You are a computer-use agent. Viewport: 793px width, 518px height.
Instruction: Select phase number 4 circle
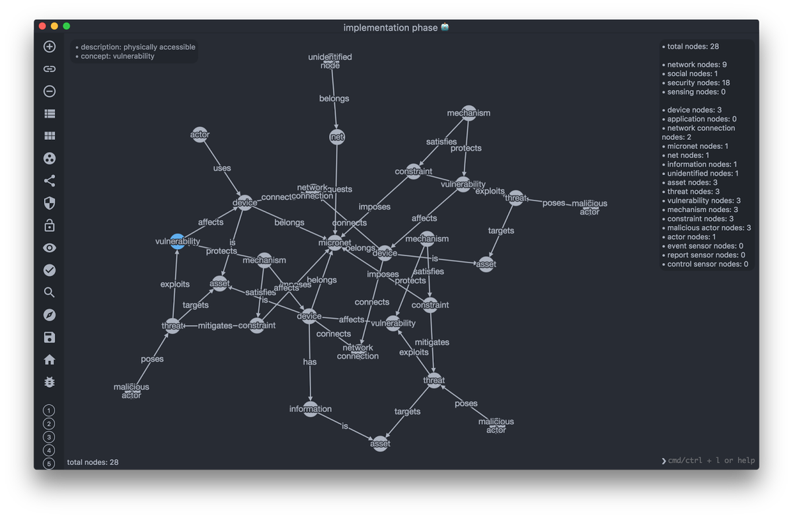click(x=49, y=450)
